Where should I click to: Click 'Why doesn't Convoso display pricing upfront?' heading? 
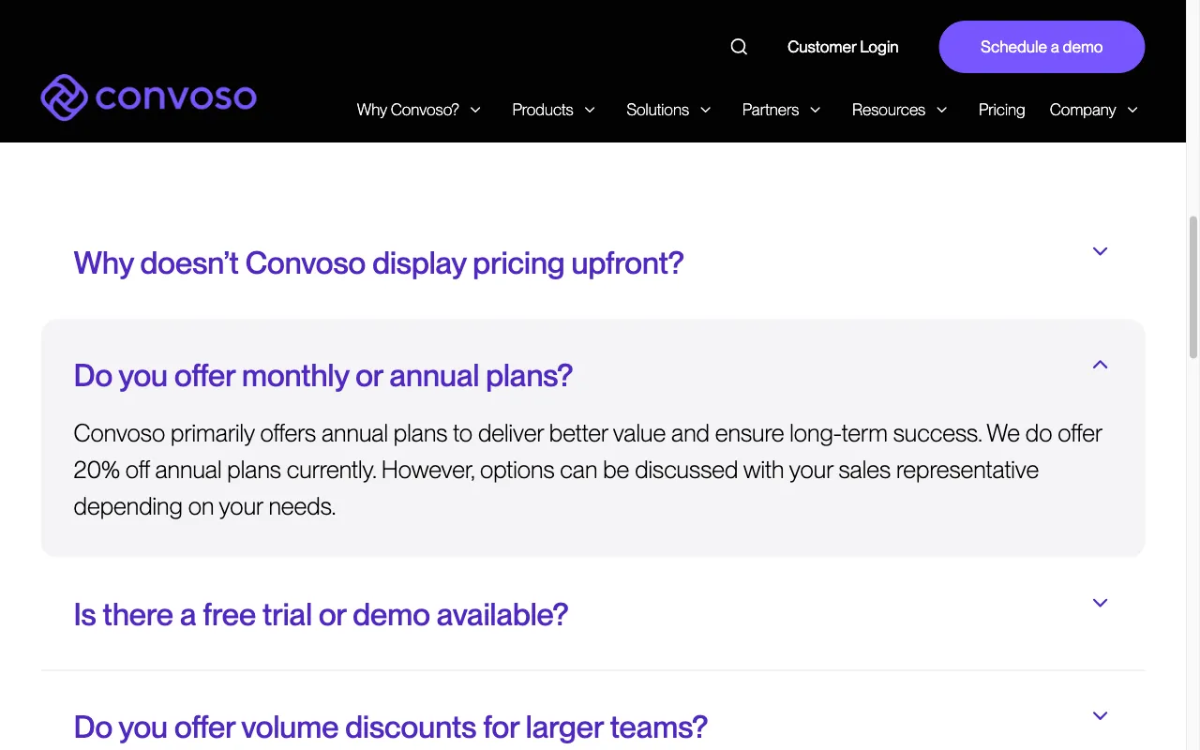379,263
